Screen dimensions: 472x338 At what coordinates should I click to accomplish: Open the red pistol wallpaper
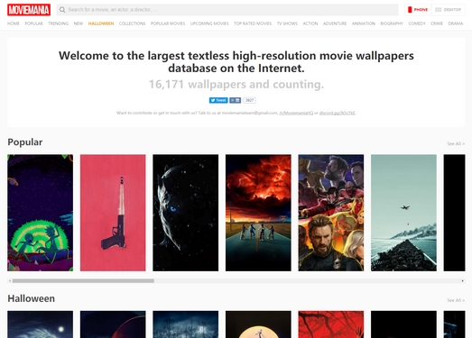pyautogui.click(x=113, y=213)
